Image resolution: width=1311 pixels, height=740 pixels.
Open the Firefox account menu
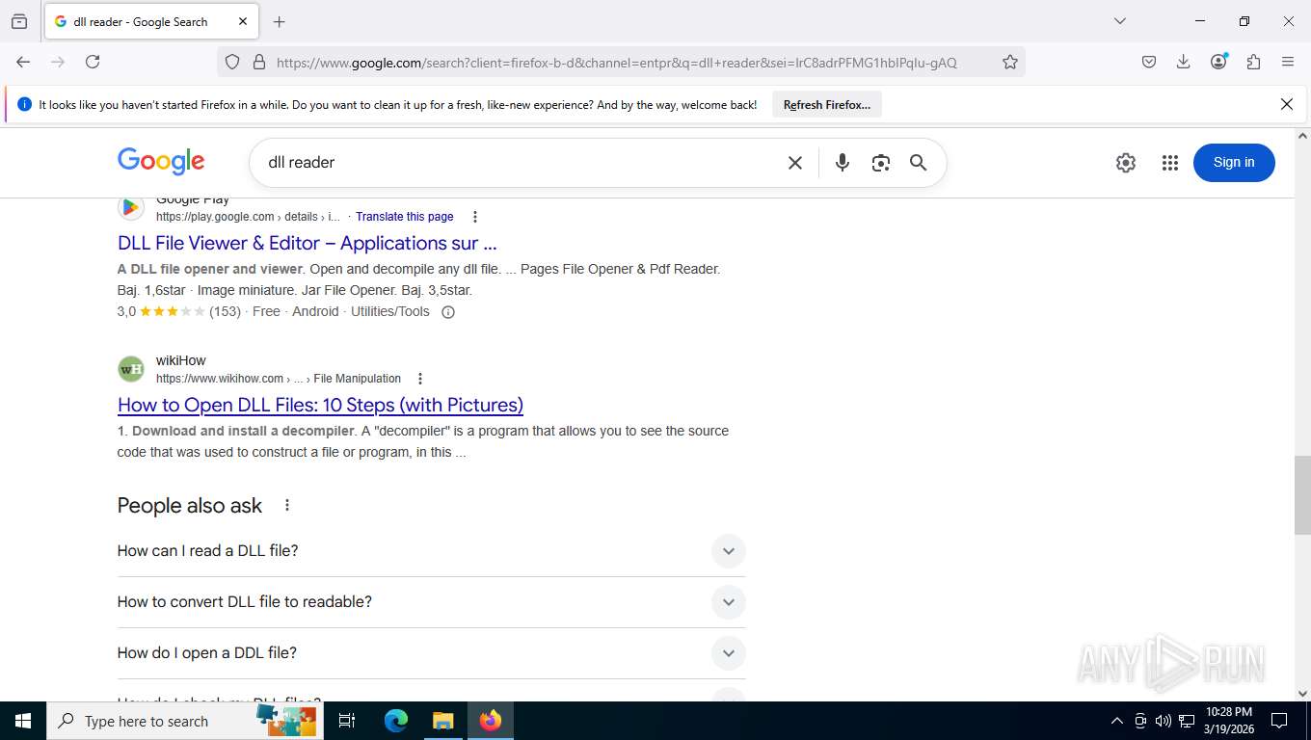[x=1218, y=62]
